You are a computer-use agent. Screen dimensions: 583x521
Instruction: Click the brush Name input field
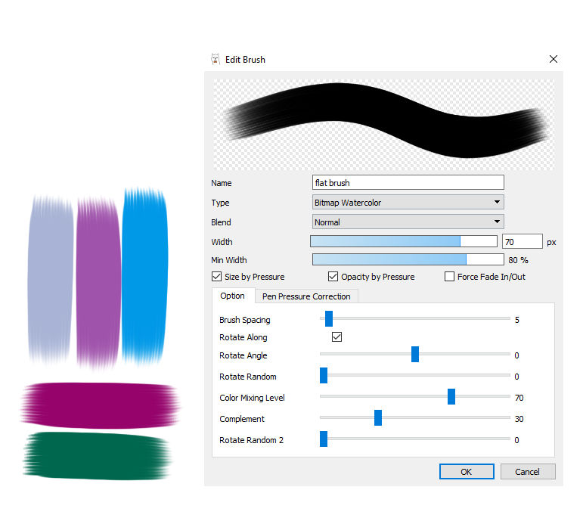tap(408, 182)
